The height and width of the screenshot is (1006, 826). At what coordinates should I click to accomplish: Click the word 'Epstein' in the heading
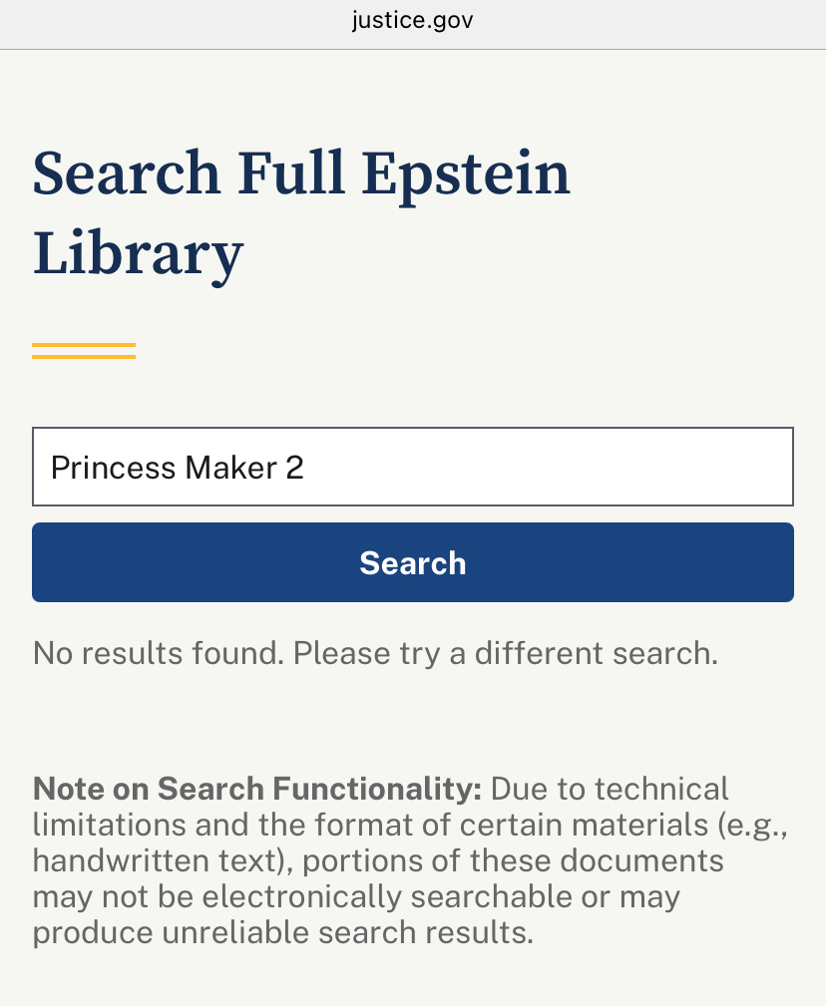[465, 173]
